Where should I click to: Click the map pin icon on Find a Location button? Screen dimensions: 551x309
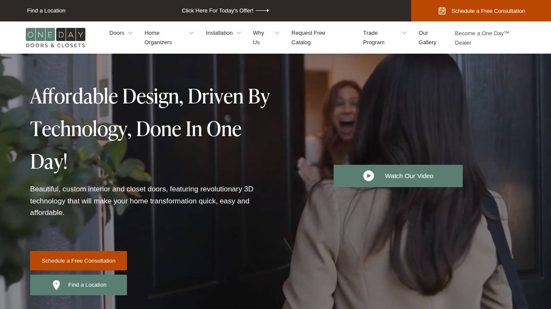pos(56,285)
